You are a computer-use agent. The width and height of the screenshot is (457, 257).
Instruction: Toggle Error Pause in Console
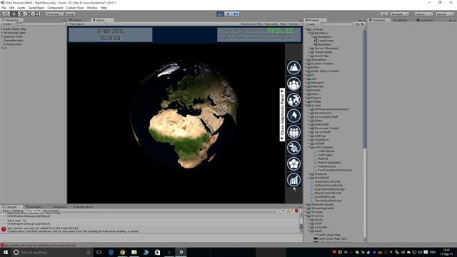(x=51, y=211)
